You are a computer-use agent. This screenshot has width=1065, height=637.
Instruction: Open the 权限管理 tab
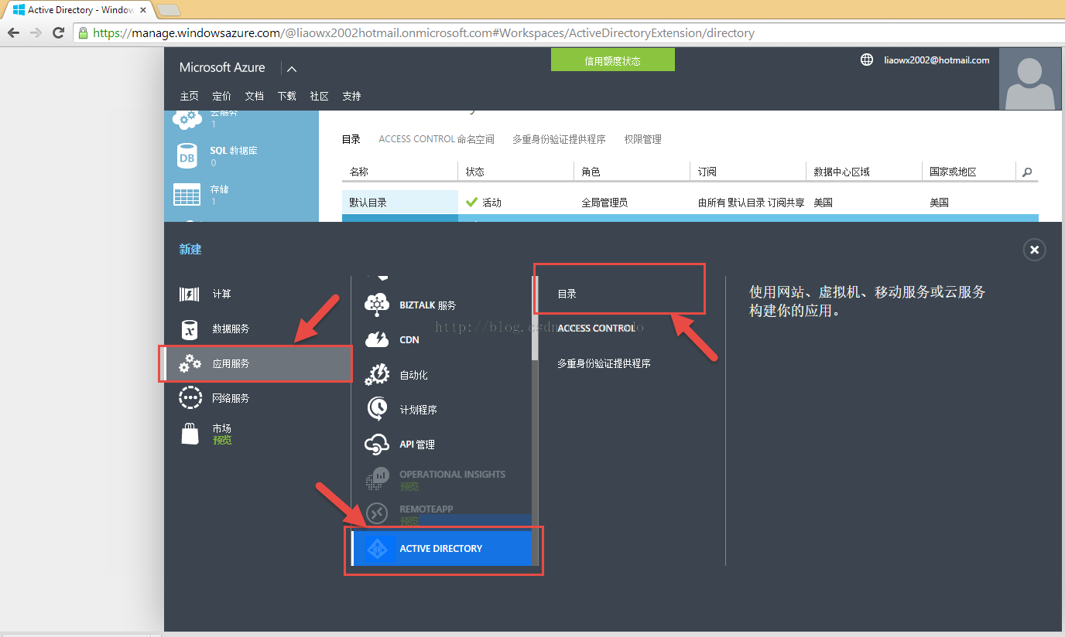point(642,139)
